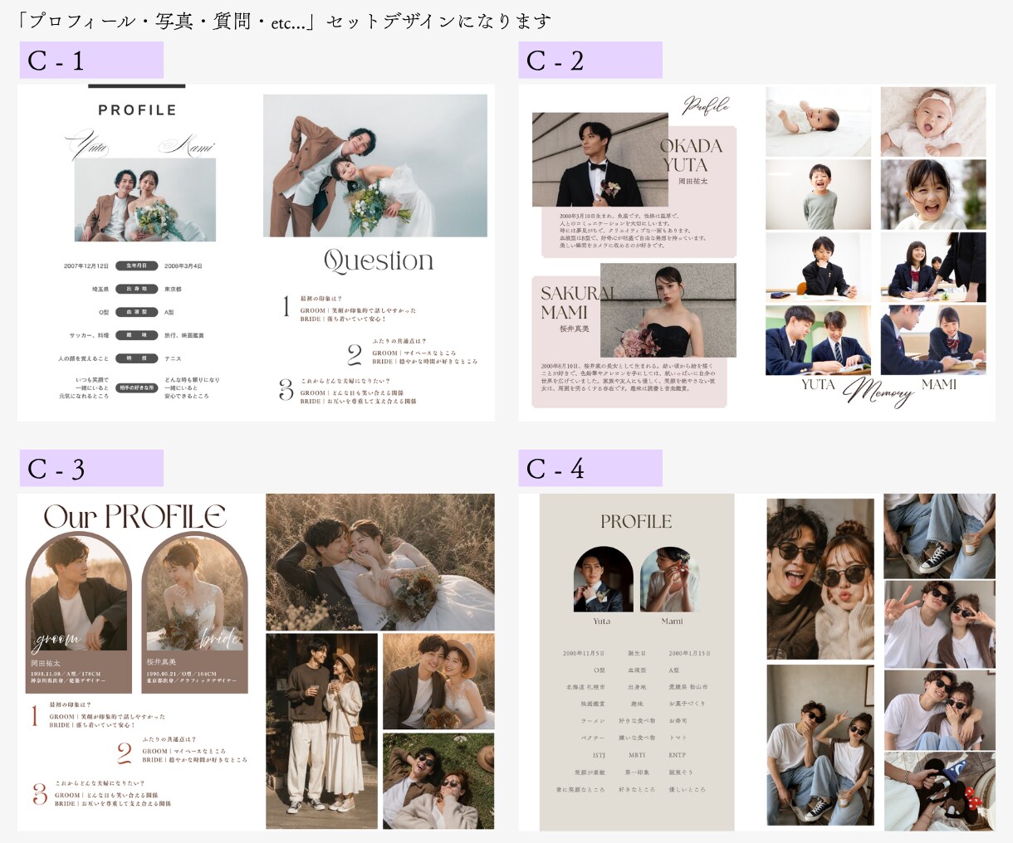1013x843 pixels.
Task: Click the "2007年12月12日" birthdate text
Action: point(86,266)
